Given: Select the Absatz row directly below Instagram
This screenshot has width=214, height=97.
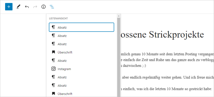Looking at the screenshot, I should [x=82, y=77].
